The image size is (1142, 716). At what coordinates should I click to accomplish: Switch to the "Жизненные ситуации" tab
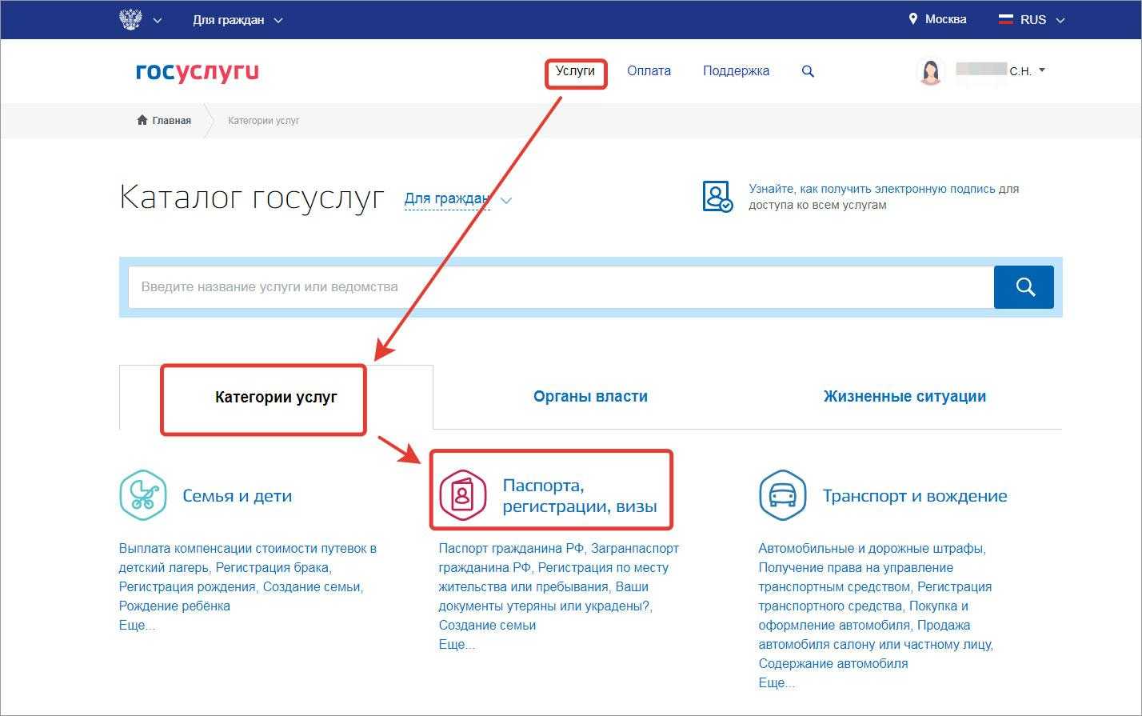coord(904,396)
